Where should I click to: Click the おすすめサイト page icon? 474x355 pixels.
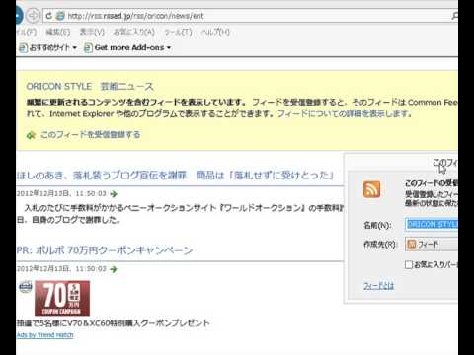[x=23, y=48]
